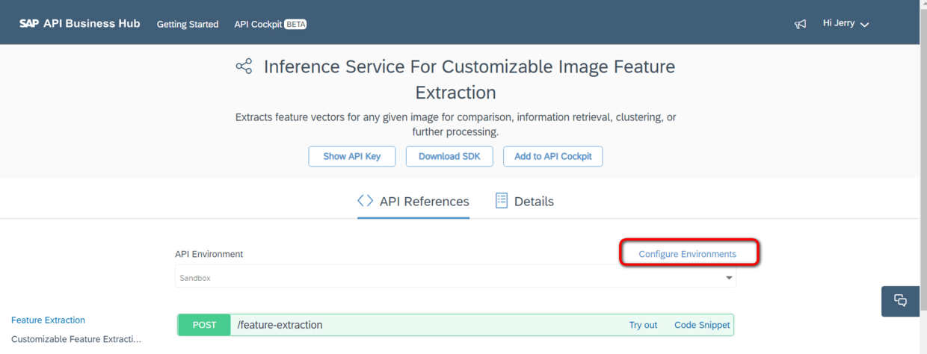Open the chat feedback icon
Screen dimensions: 927x354
[x=900, y=301]
